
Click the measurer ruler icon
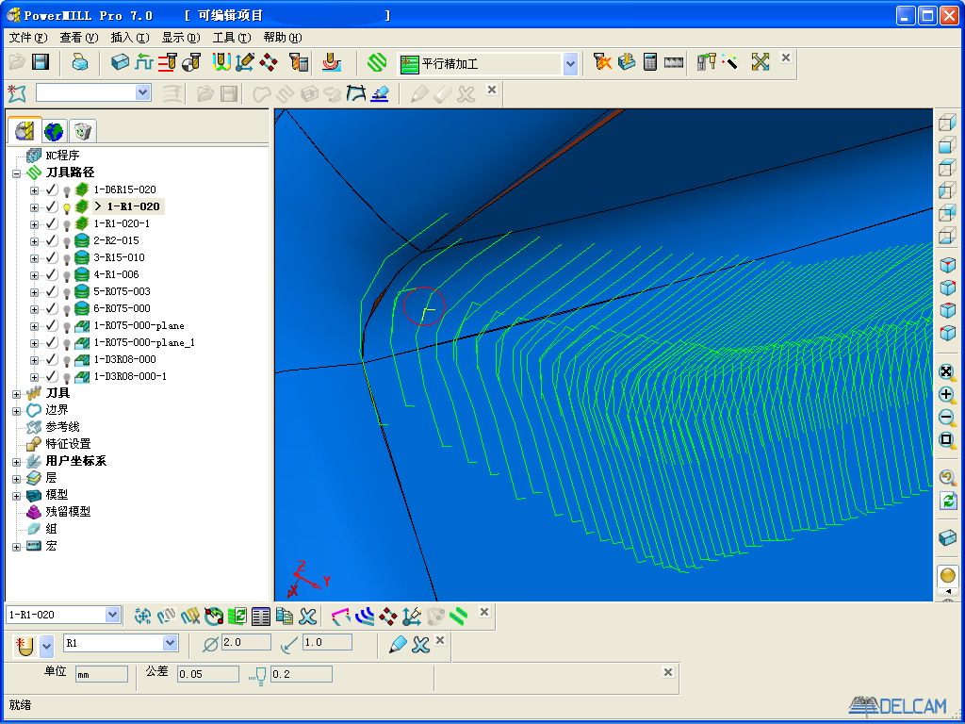point(674,62)
